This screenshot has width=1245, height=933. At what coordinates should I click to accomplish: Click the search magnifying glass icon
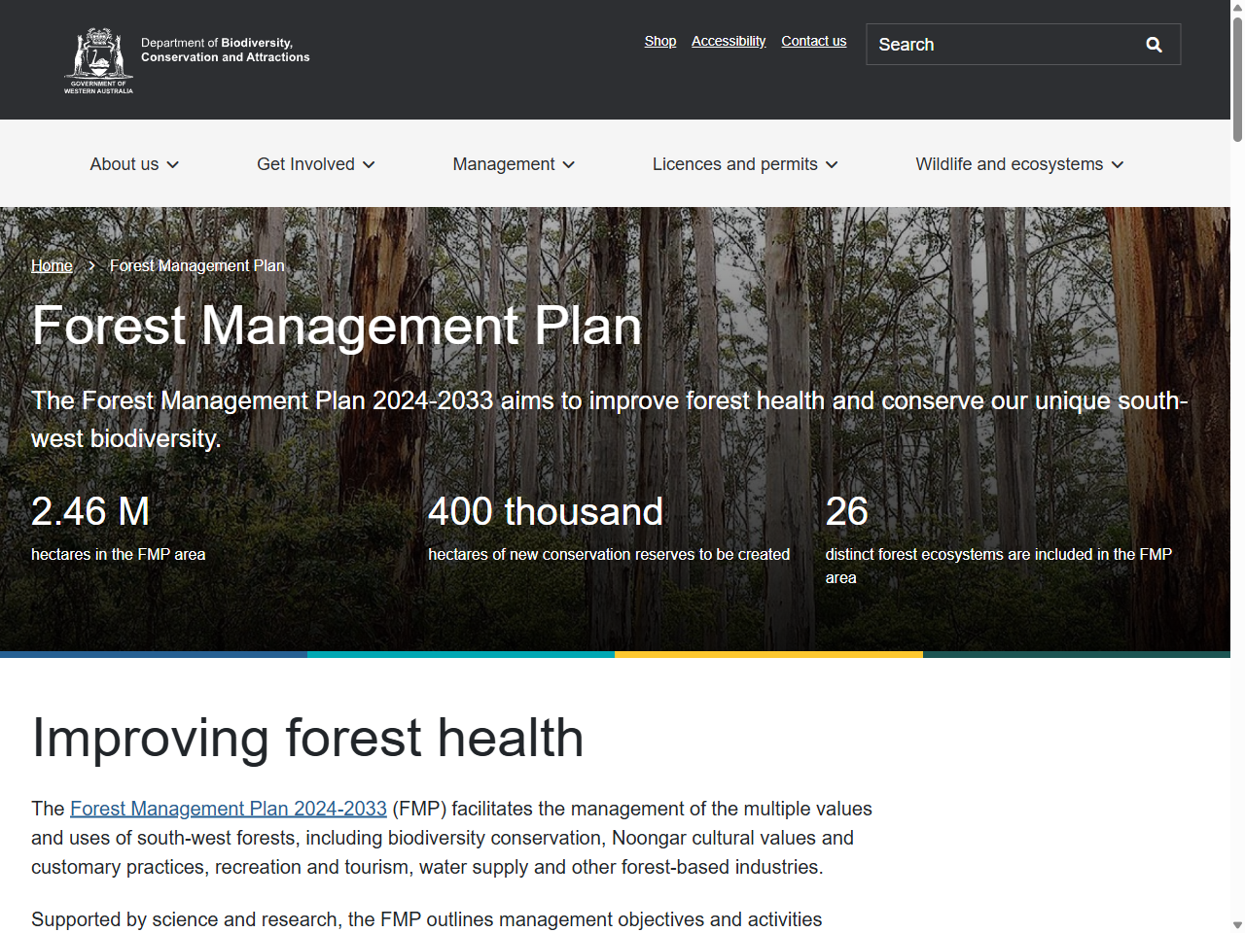(x=1154, y=45)
